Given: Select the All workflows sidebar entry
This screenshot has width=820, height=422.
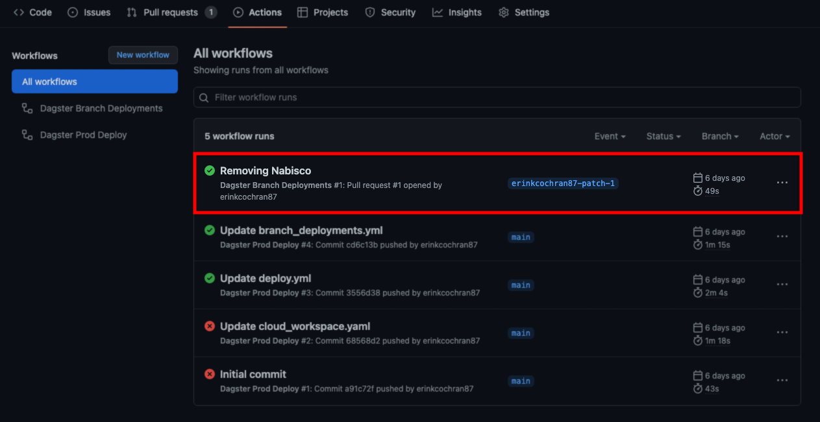Looking at the screenshot, I should tap(94, 81).
